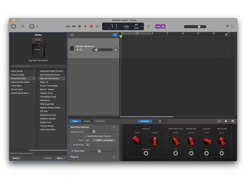Open the Library panel button
This screenshot has height=185, width=246.
pos(13,26)
